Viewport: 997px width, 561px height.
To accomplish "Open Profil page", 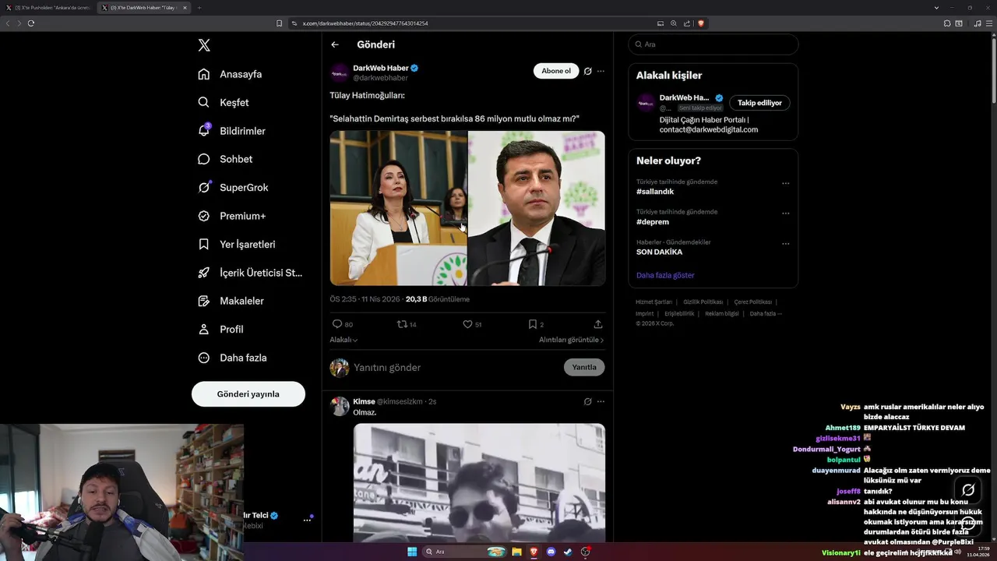I will (220, 329).
